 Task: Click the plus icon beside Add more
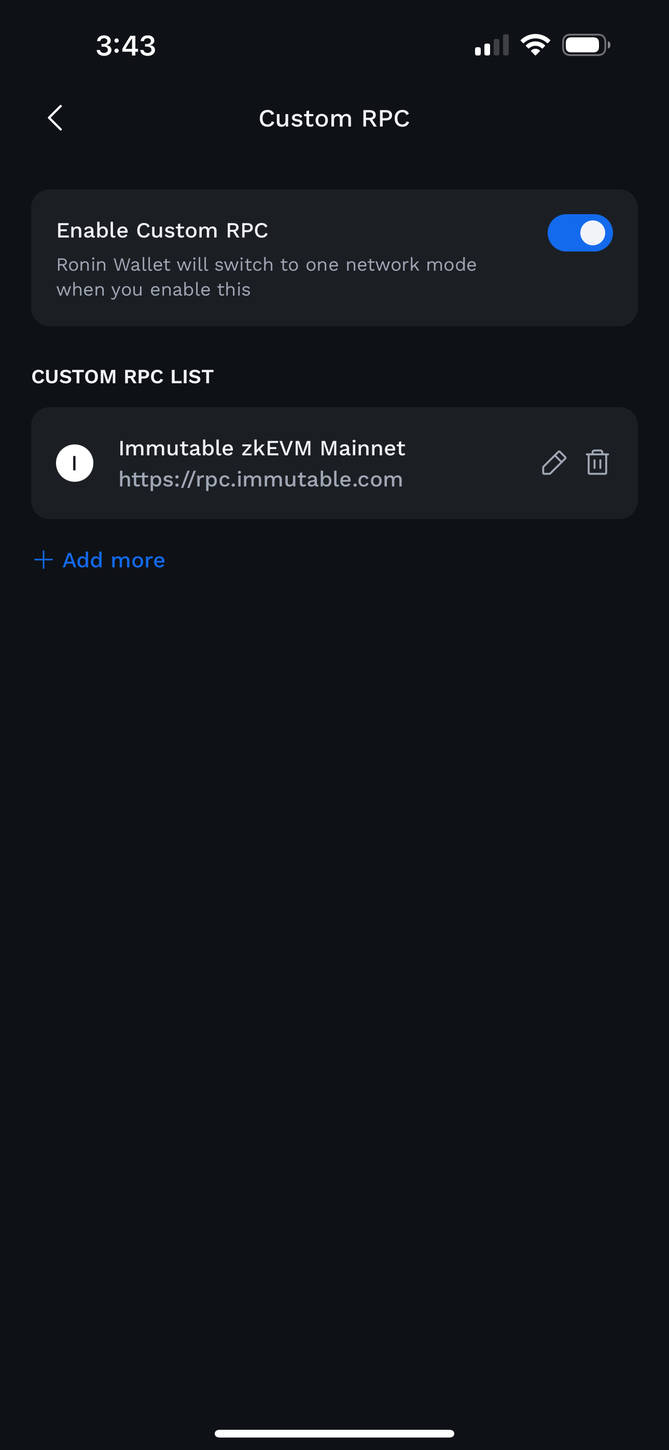point(44,560)
